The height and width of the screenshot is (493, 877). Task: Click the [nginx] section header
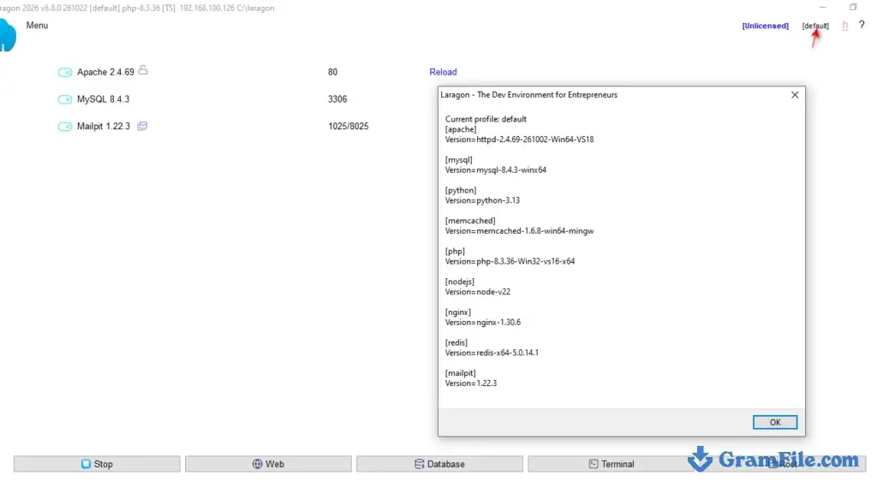coord(457,312)
